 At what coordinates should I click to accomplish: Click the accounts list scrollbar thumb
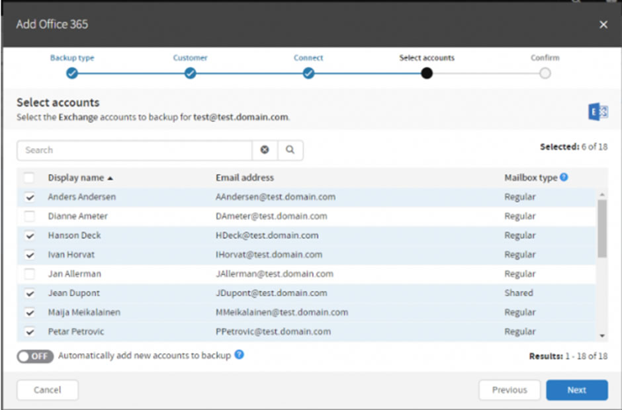click(x=602, y=228)
